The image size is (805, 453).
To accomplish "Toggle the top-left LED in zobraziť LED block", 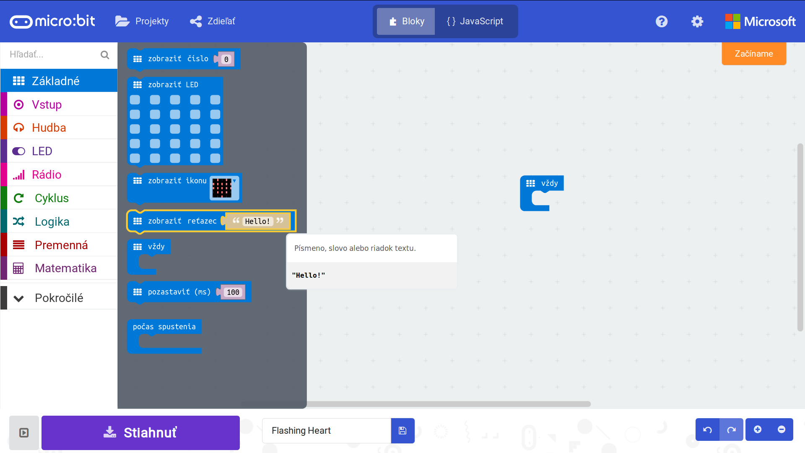I will (135, 100).
